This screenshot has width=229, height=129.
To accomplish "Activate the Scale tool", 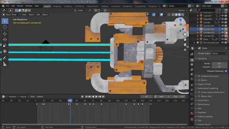I will coord(5,46).
